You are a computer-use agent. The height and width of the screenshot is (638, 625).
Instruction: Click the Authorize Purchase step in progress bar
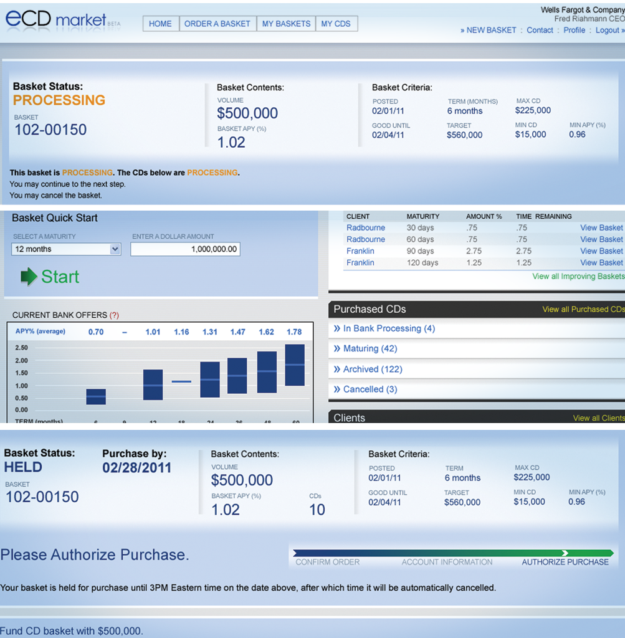[565, 561]
